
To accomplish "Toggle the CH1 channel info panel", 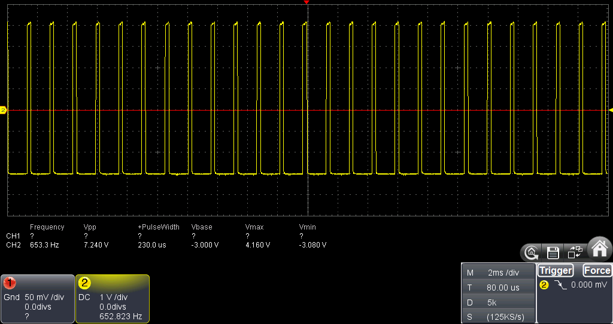I will tap(37, 298).
